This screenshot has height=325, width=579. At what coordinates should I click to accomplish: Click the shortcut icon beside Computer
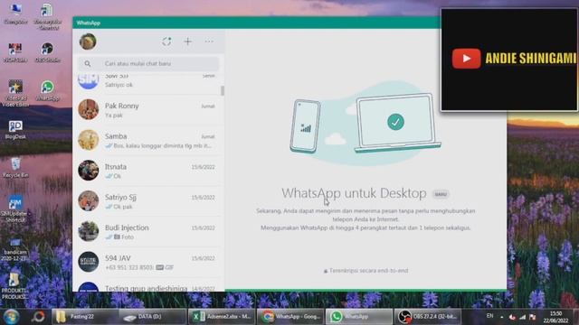pos(47,16)
